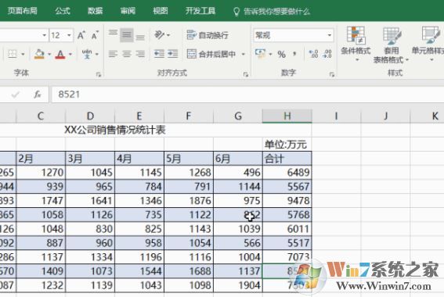Apply red font color A

60,54
